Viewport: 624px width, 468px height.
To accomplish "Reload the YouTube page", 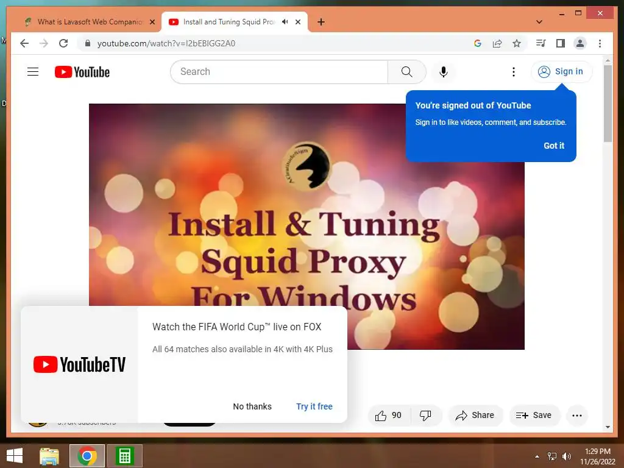I will (63, 43).
